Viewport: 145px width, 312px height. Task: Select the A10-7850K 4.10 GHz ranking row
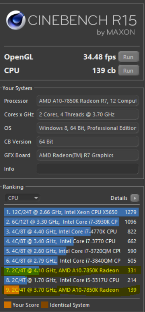click(x=71, y=270)
